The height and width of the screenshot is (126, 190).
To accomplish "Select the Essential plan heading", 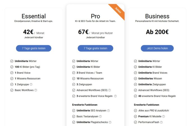I will 34,16.
